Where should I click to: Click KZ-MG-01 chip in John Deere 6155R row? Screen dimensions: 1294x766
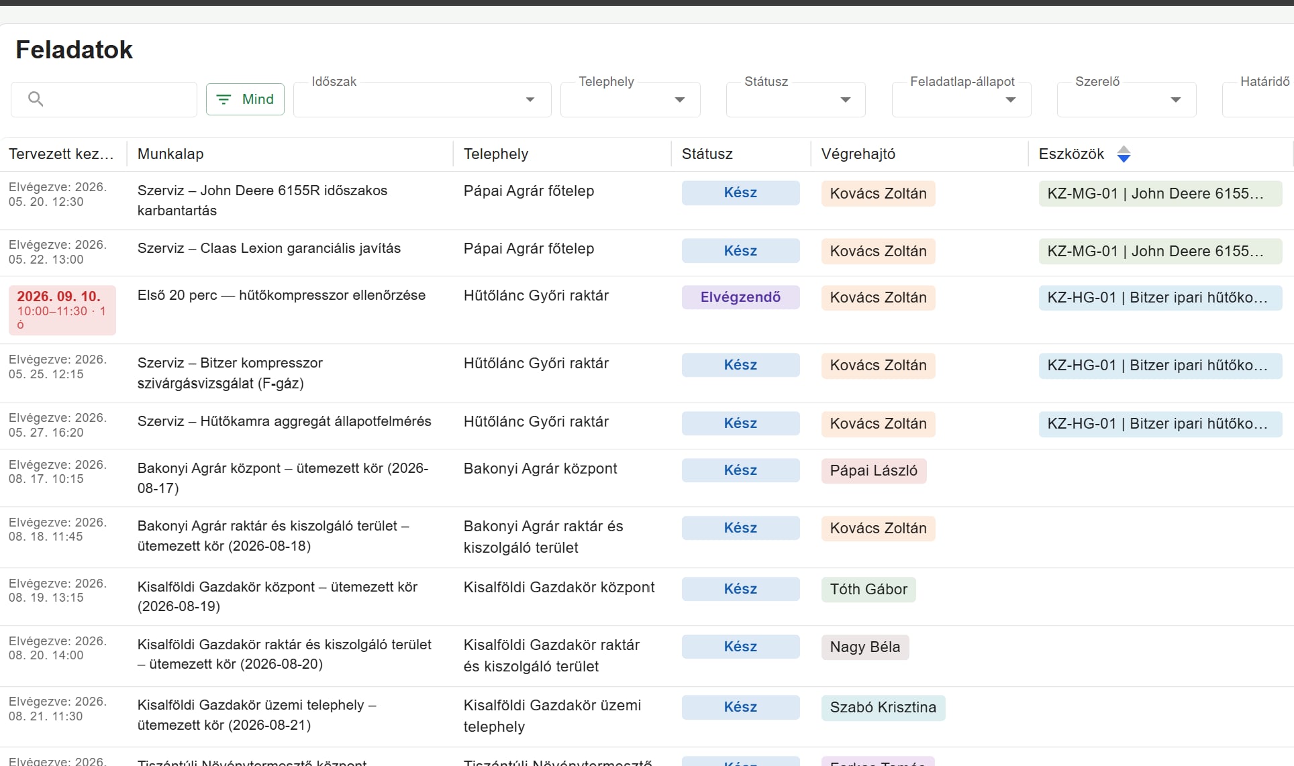(x=1160, y=194)
